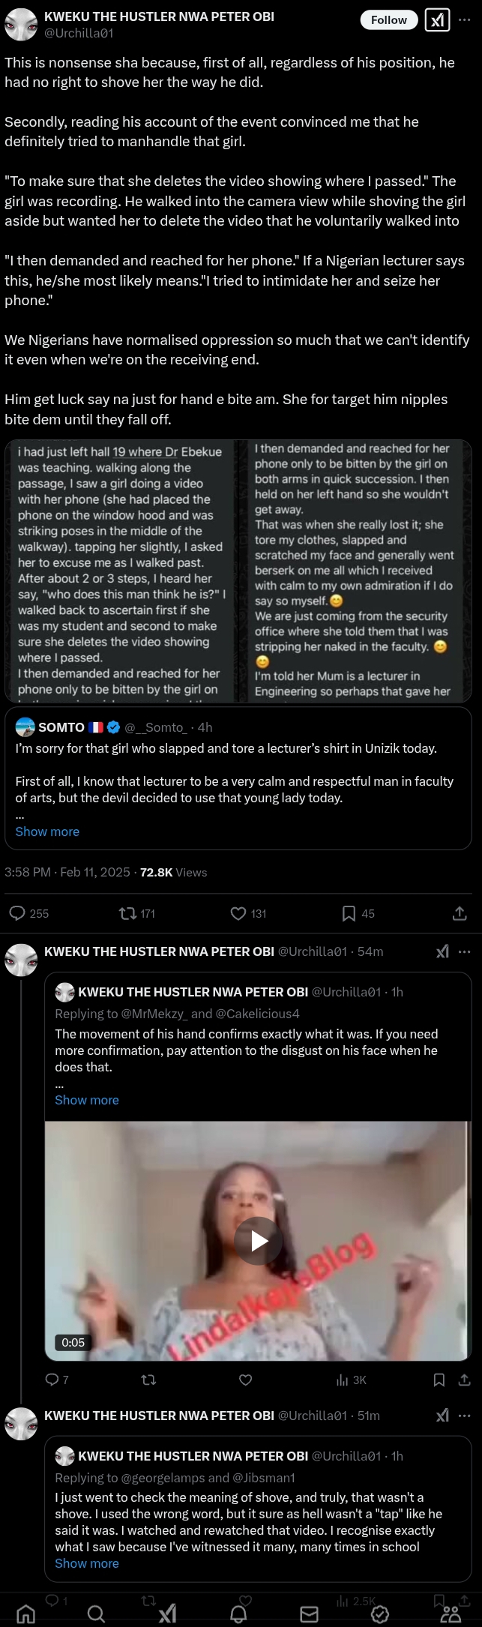Share the main tweet via the share icon
482x1627 pixels.
(460, 913)
